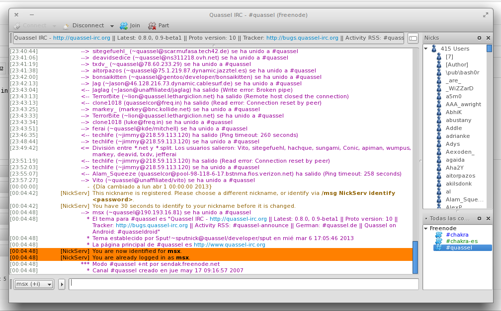
Task: Open the #chakra-es channel
Action: [x=462, y=241]
